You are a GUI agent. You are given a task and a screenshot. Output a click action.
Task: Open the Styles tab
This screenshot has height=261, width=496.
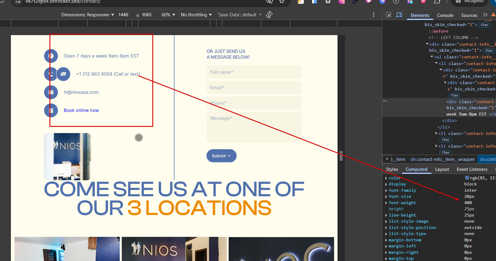392,169
